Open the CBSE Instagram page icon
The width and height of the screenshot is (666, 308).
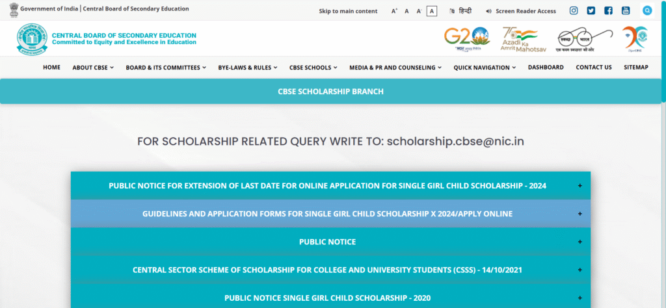pyautogui.click(x=574, y=10)
